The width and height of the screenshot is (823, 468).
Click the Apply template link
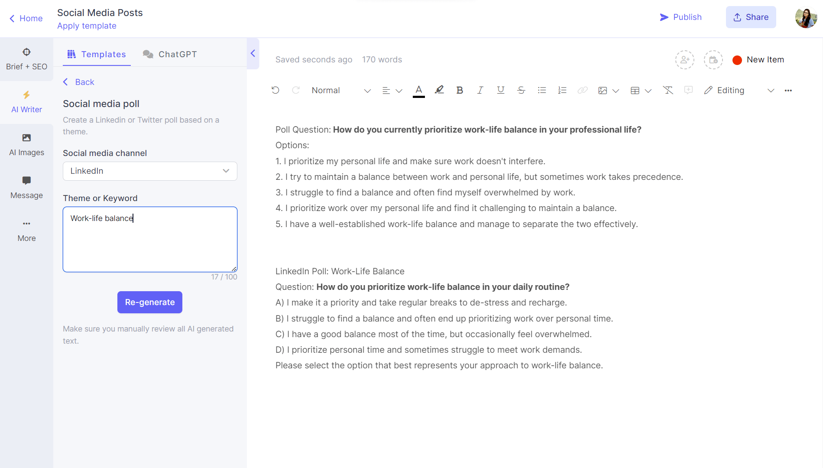click(87, 26)
